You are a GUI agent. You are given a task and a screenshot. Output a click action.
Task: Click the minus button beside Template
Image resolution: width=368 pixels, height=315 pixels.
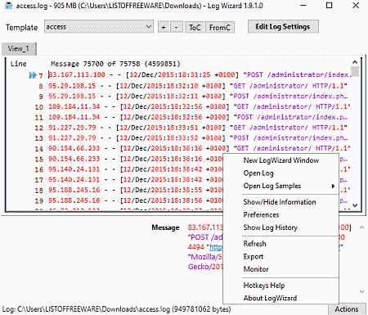177,27
